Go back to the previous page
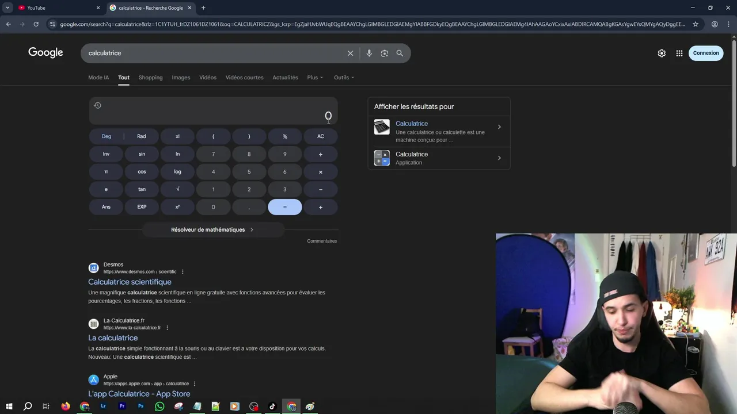 coord(8,24)
